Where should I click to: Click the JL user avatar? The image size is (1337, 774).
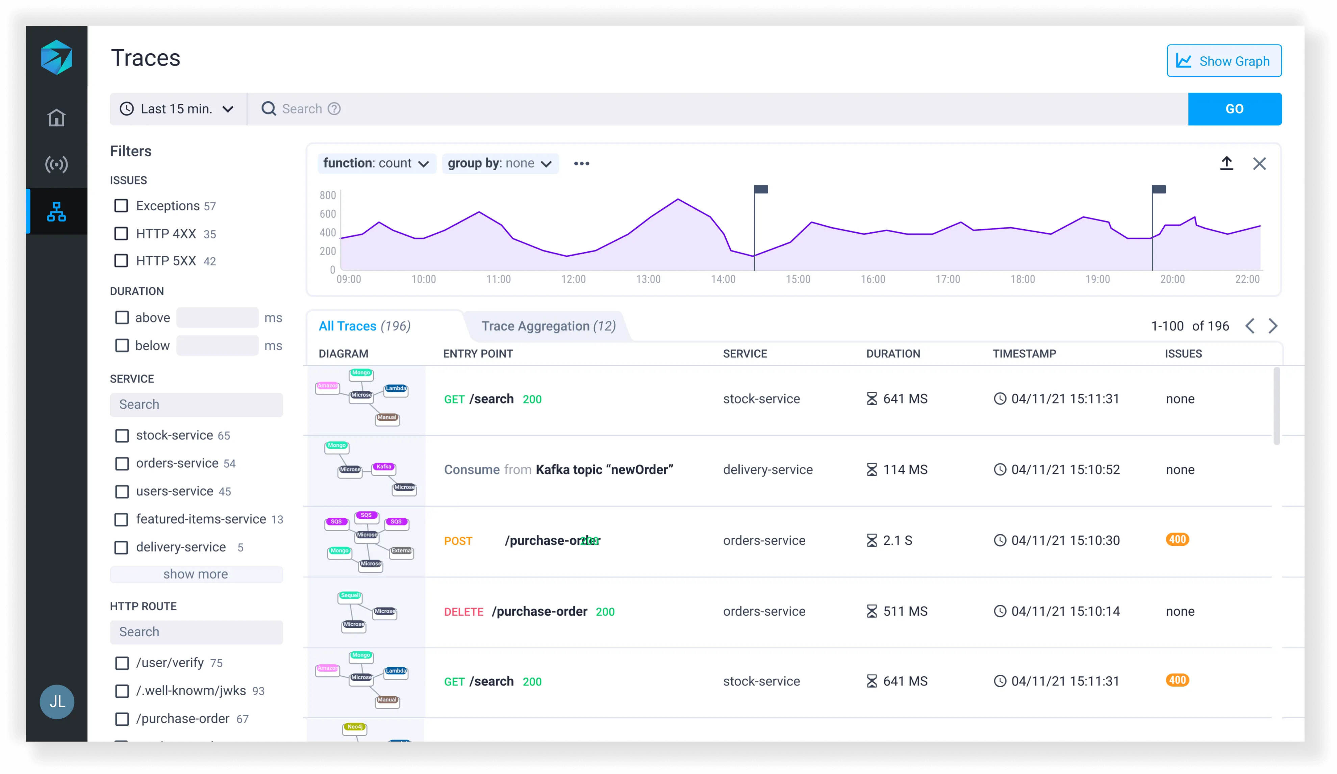[x=57, y=701]
